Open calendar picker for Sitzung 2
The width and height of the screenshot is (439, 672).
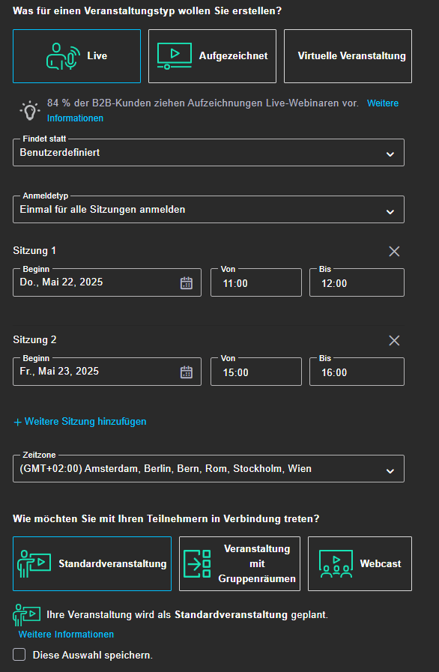coord(186,372)
